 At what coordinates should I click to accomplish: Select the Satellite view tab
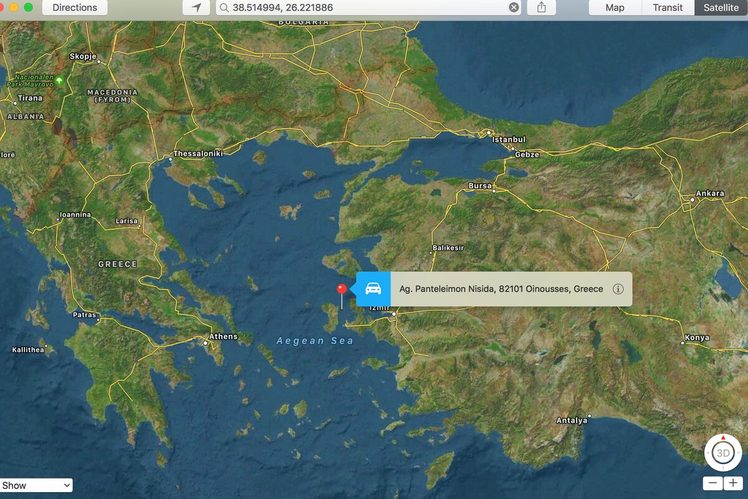(721, 7)
